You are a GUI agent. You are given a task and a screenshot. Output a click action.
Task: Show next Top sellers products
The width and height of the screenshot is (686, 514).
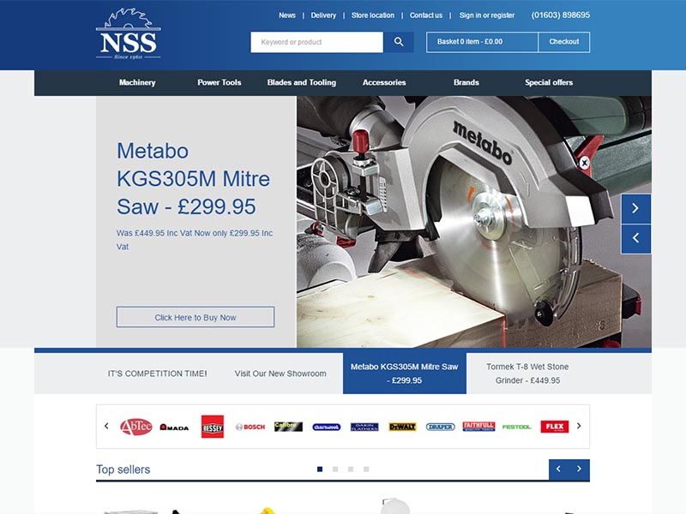point(579,469)
